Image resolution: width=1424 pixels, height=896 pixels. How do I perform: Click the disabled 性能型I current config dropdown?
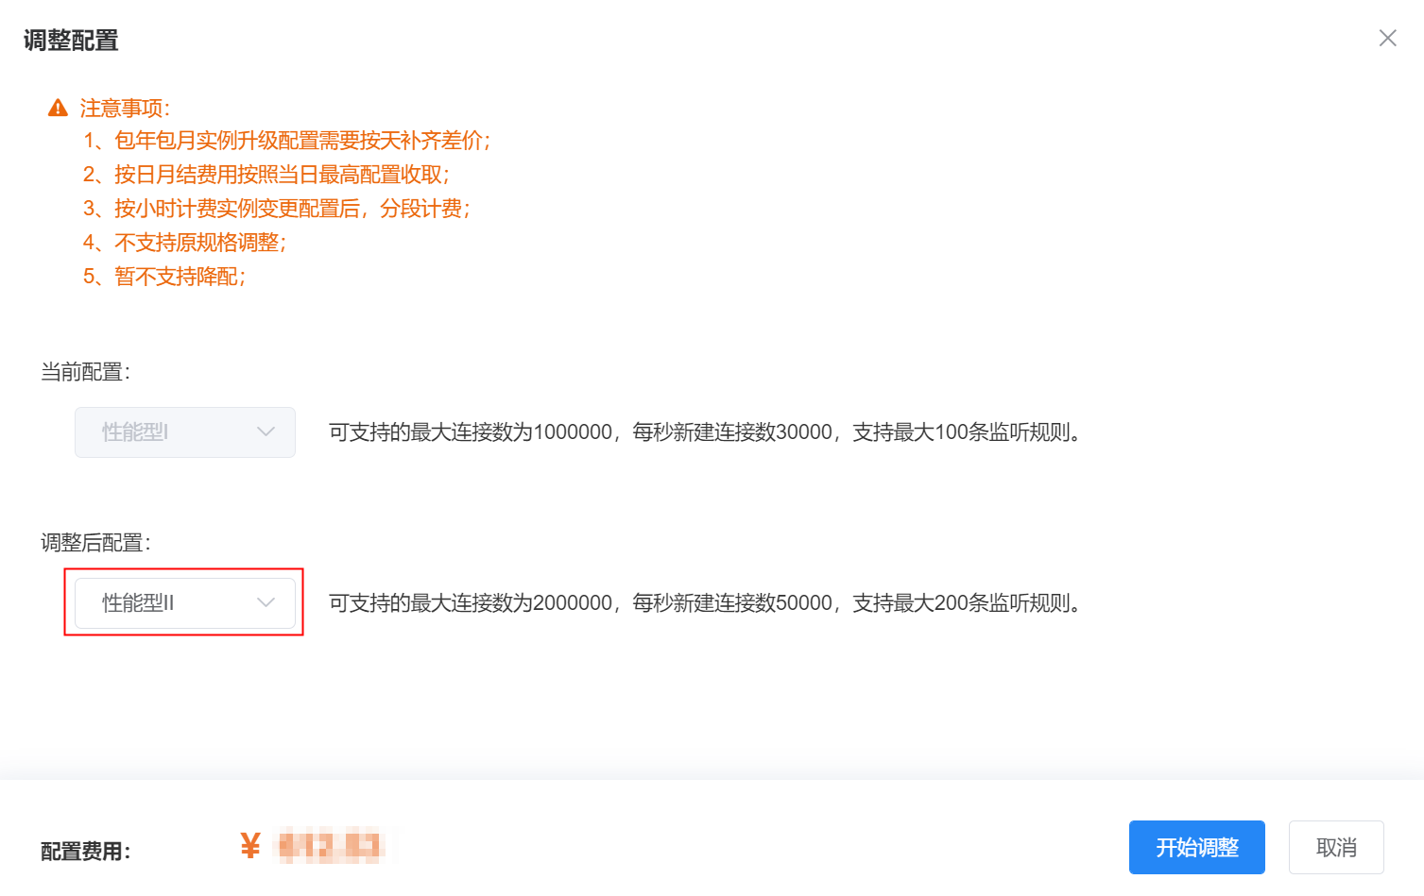click(185, 432)
